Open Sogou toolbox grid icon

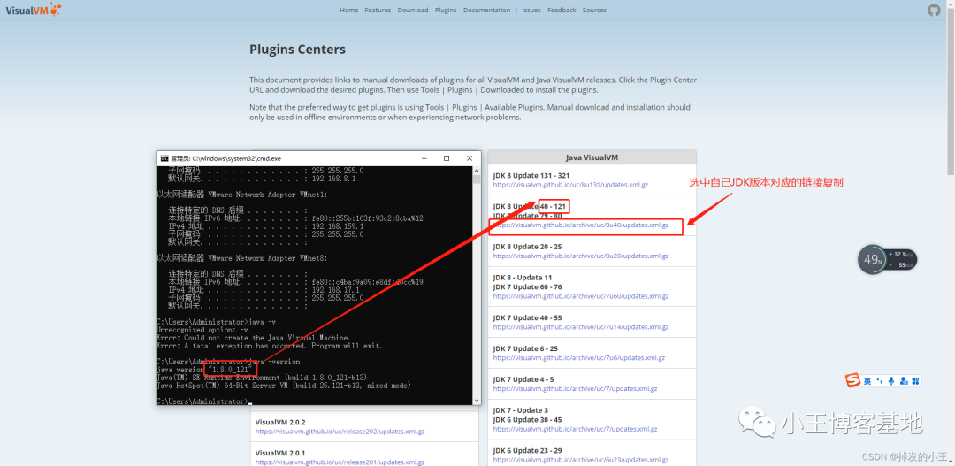pos(915,381)
